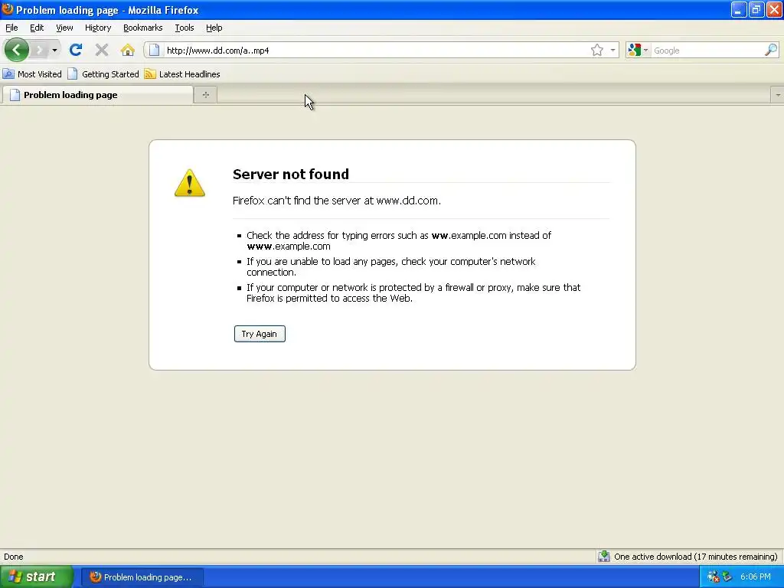Restore down the Firefox window
The height and width of the screenshot is (588, 784).
click(x=756, y=9)
